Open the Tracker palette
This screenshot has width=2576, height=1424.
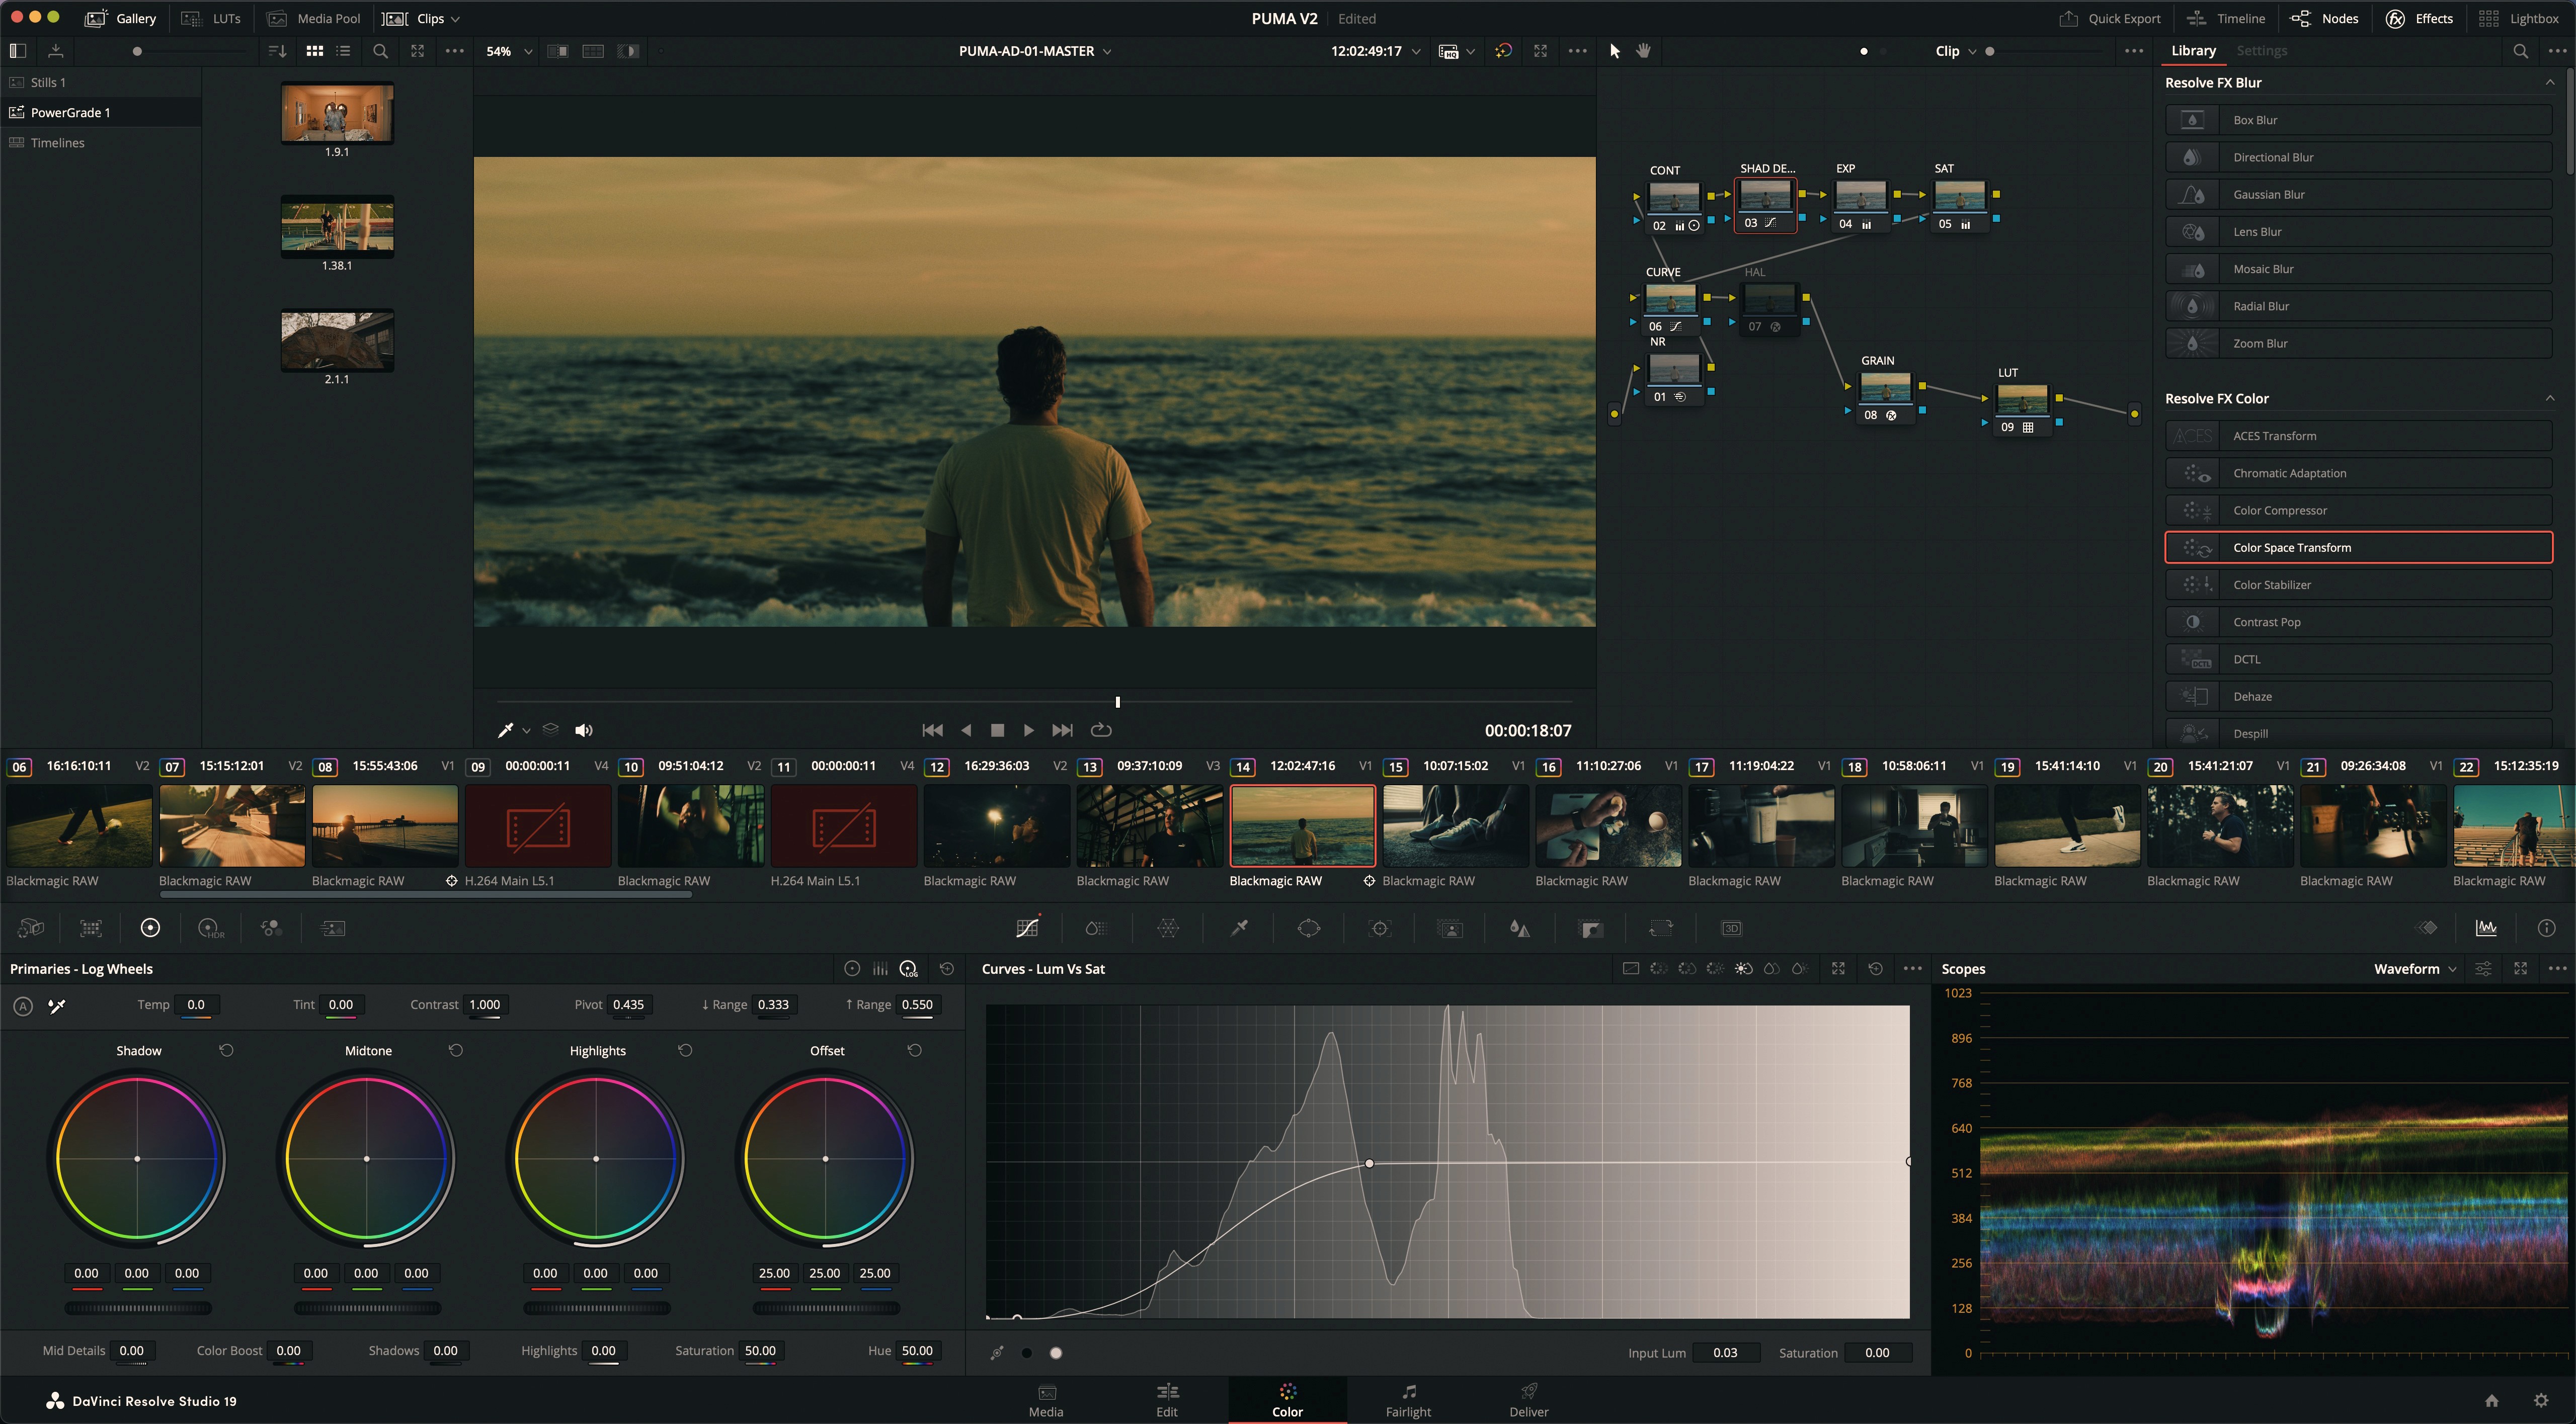1380,928
